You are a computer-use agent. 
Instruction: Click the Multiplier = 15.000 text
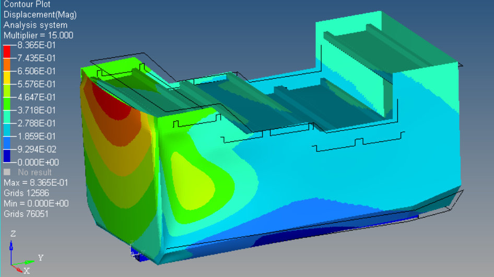pos(38,35)
